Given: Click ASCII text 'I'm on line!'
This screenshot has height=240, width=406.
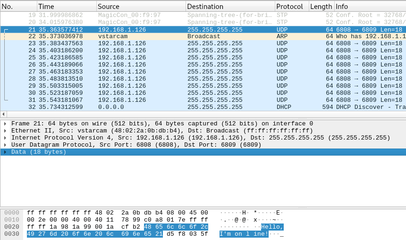Looking at the screenshot, I should pos(244,234).
